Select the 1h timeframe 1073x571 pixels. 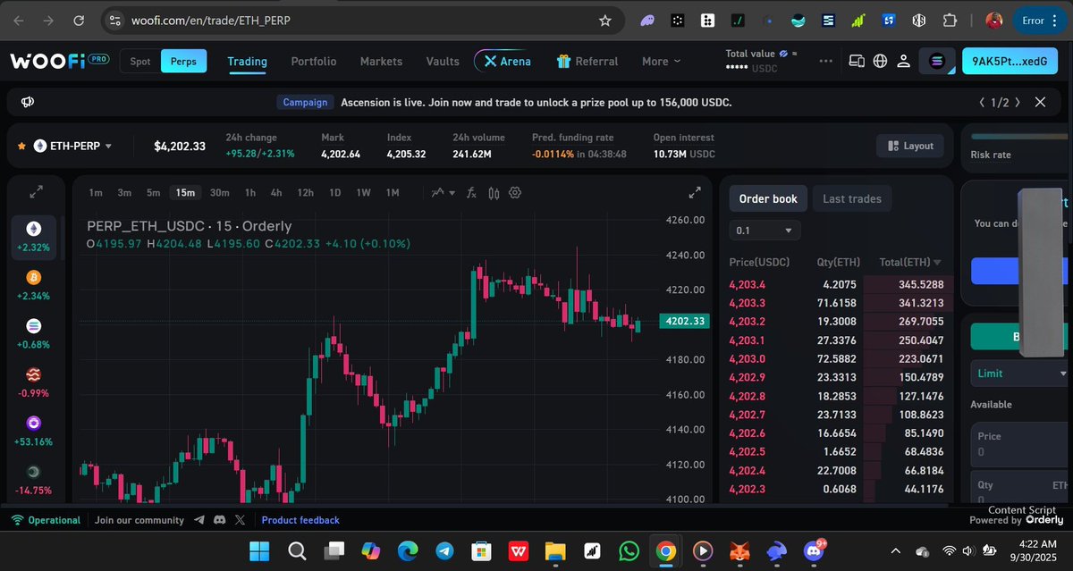250,192
